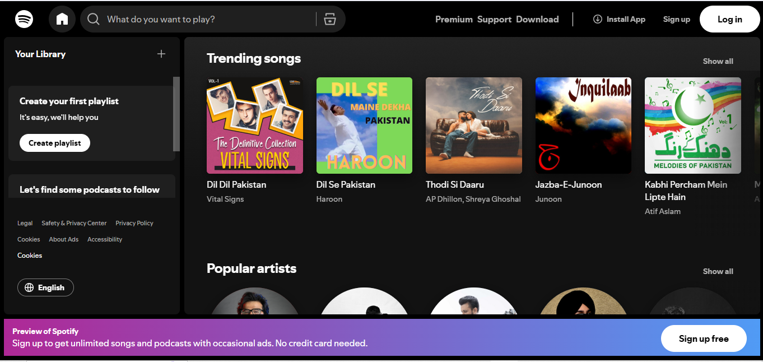Screen dimensions: 763x362
Task: Click the globe icon on language button
Action: click(30, 287)
